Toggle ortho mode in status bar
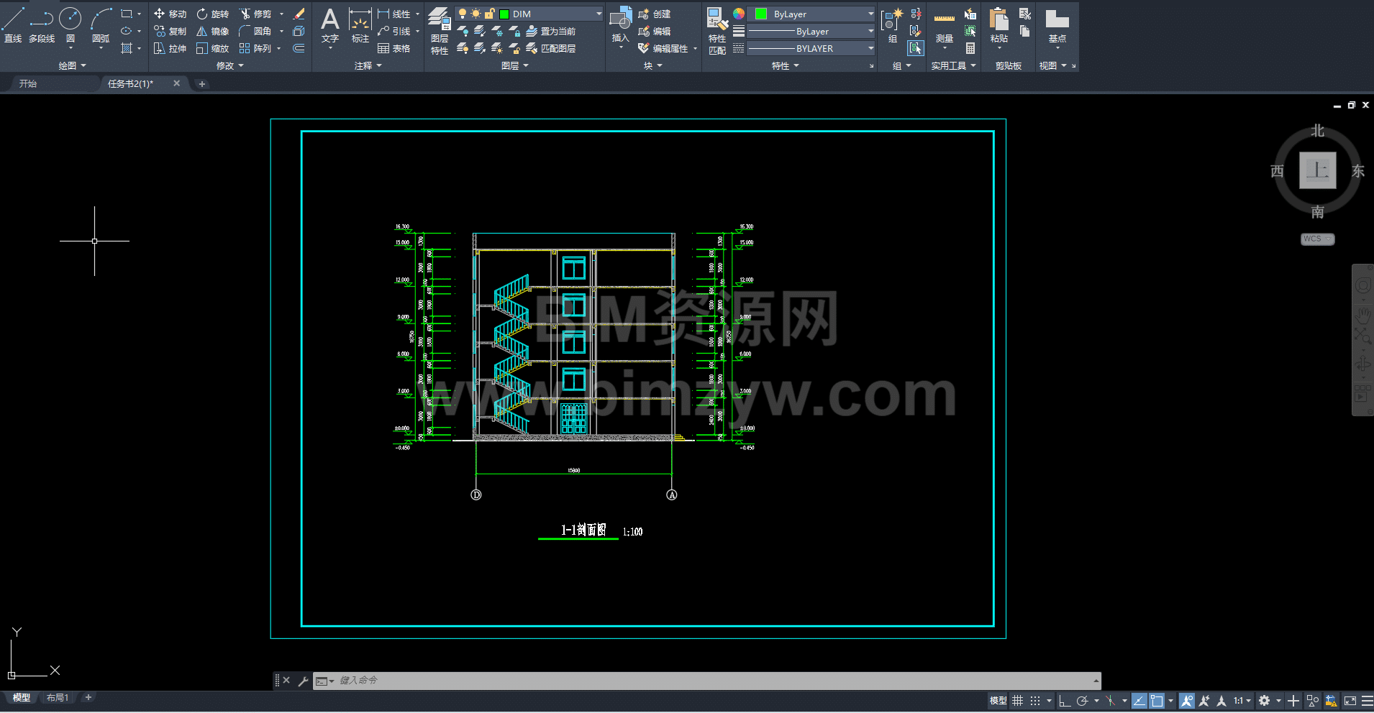 (1065, 700)
